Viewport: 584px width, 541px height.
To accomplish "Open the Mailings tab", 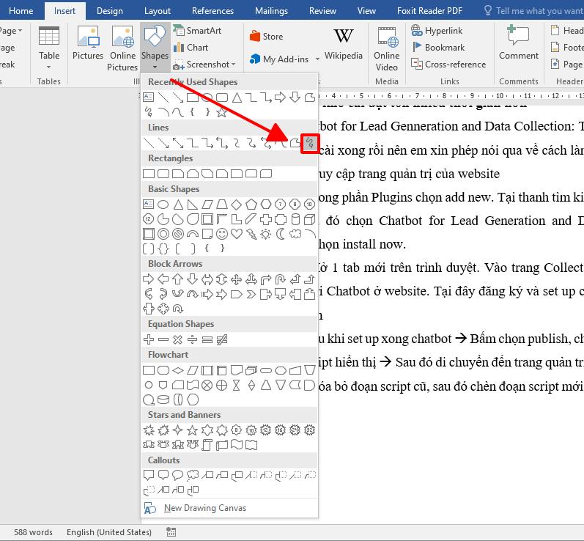I will [271, 11].
